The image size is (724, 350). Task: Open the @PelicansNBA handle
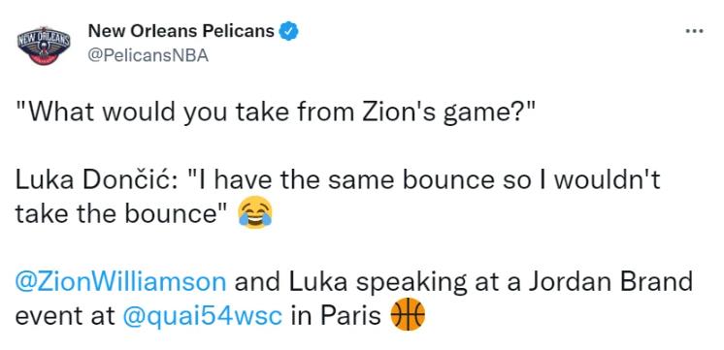click(148, 56)
